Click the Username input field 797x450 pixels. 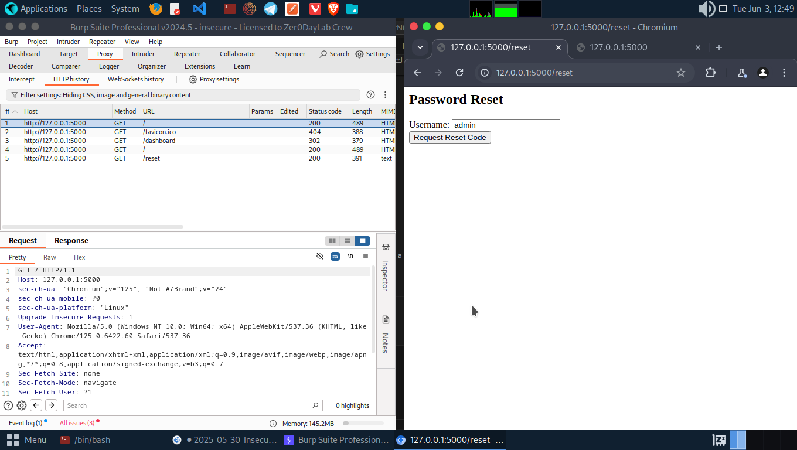(x=506, y=125)
